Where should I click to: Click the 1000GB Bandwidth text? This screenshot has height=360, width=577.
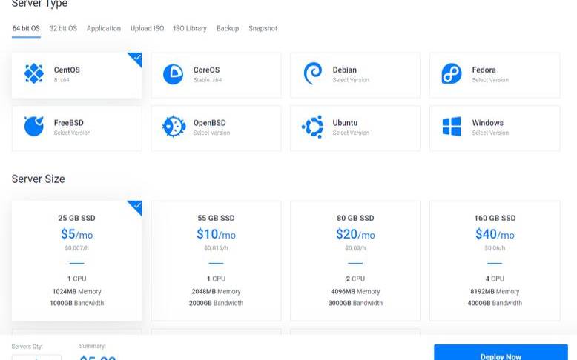pyautogui.click(x=76, y=303)
